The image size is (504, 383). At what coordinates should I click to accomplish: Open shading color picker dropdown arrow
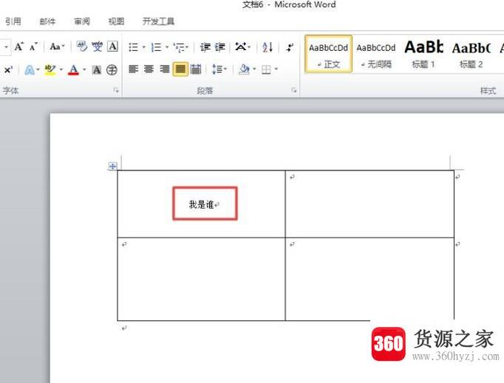(x=254, y=69)
